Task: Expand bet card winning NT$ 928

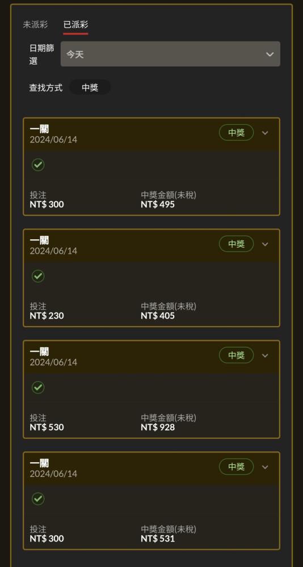Action: click(x=265, y=356)
